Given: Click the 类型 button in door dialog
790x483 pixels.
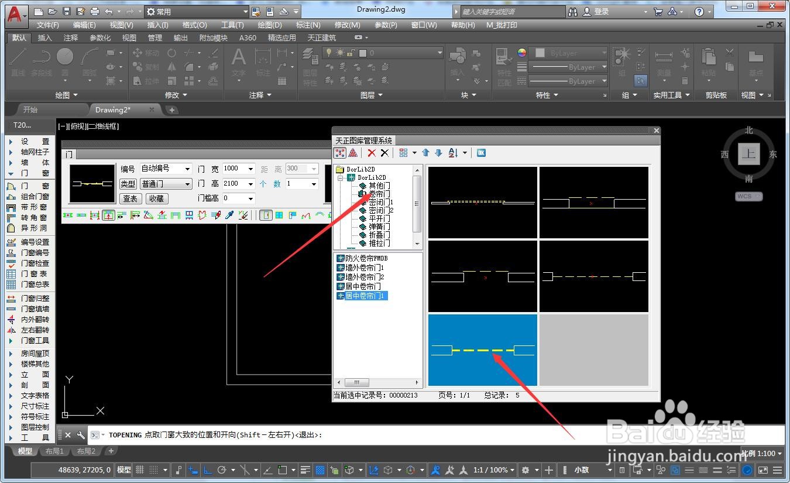Looking at the screenshot, I should [x=128, y=184].
